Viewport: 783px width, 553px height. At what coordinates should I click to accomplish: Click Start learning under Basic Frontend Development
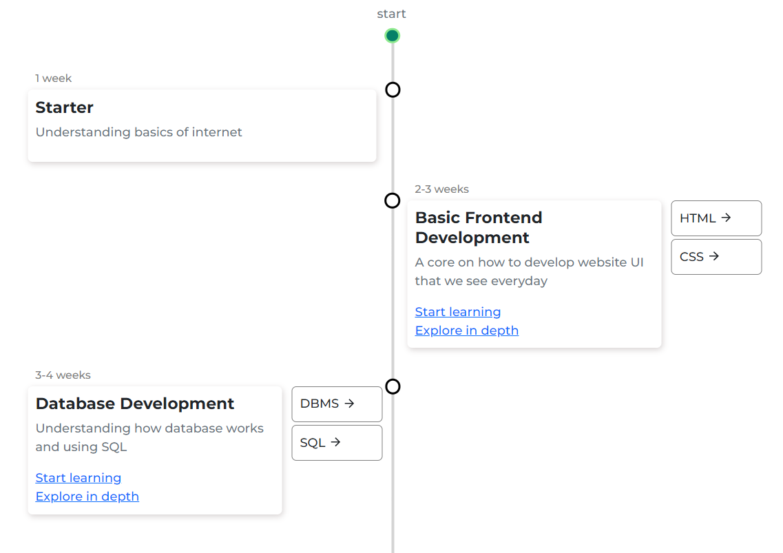point(457,312)
